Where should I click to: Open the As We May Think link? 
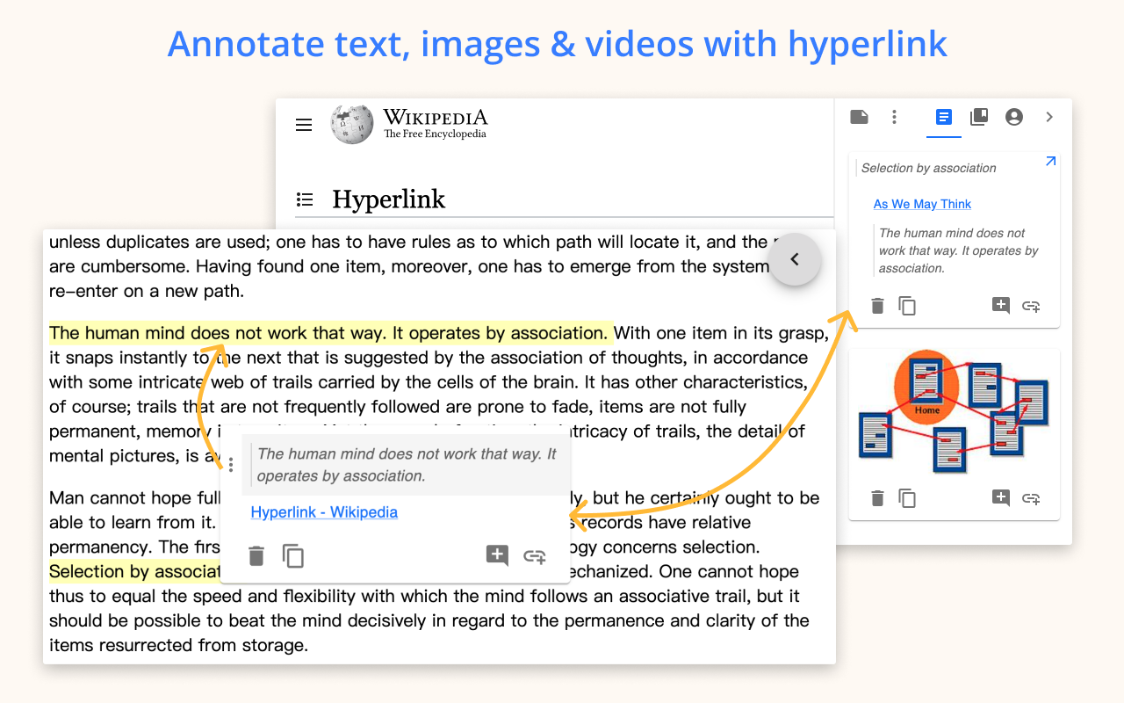922,204
